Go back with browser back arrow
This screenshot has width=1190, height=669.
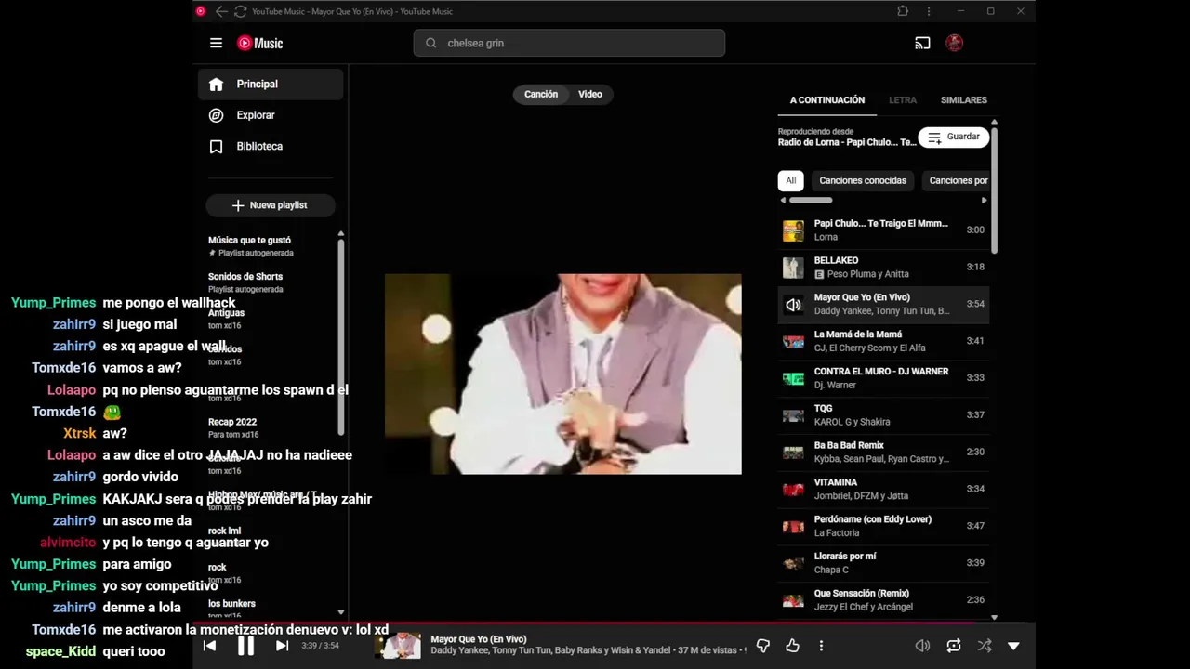pyautogui.click(x=221, y=11)
